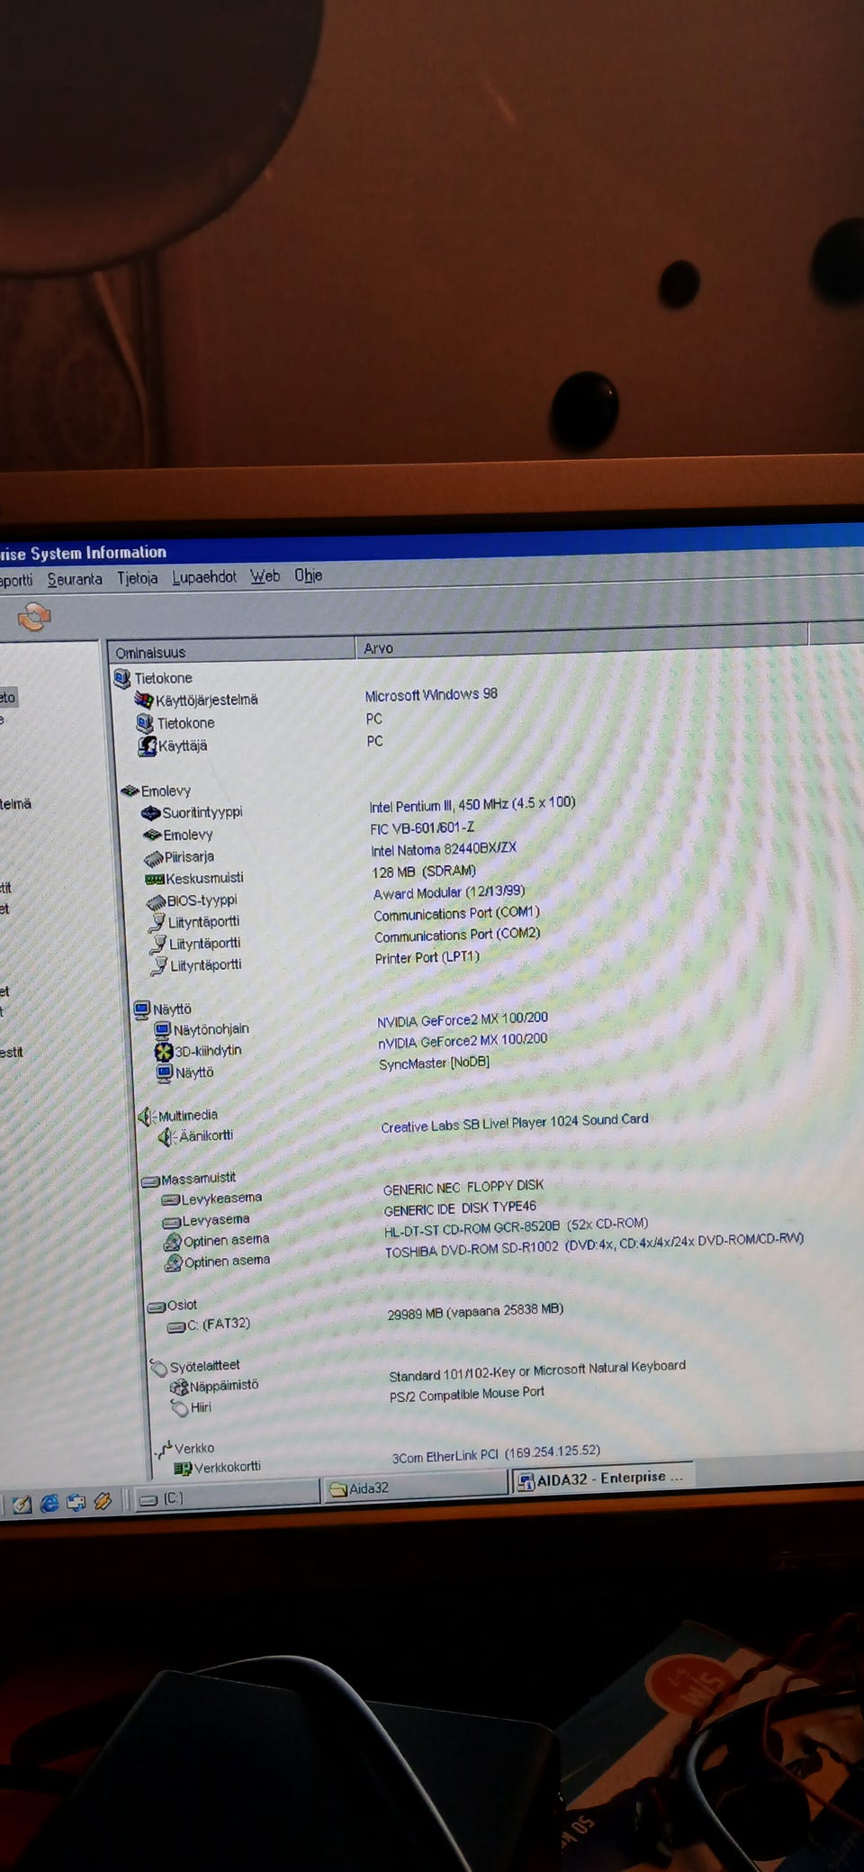This screenshot has width=864, height=1872.
Task: Click the AIDA32 System Information title bar
Action: tap(432, 545)
